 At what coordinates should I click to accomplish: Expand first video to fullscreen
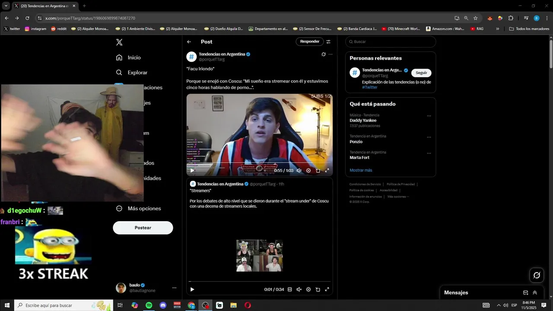[327, 171]
